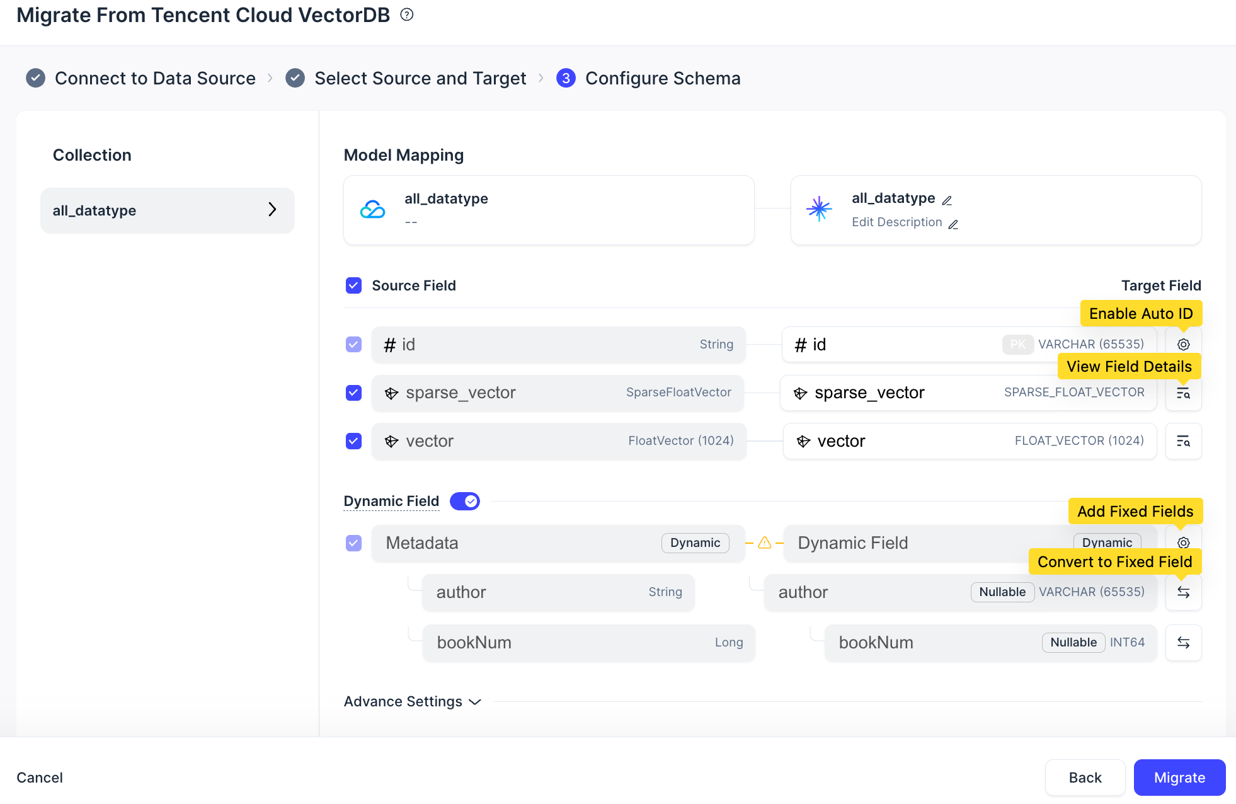The width and height of the screenshot is (1236, 804).
Task: Convert author to fixed field
Action: [1183, 592]
